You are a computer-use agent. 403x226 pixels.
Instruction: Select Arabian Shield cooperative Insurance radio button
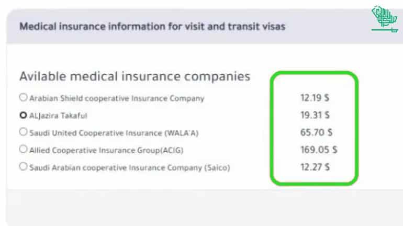coord(23,97)
